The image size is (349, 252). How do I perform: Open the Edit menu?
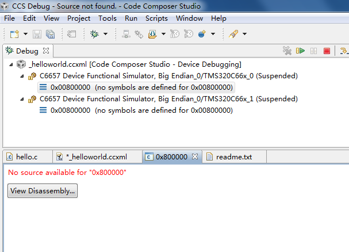point(29,18)
